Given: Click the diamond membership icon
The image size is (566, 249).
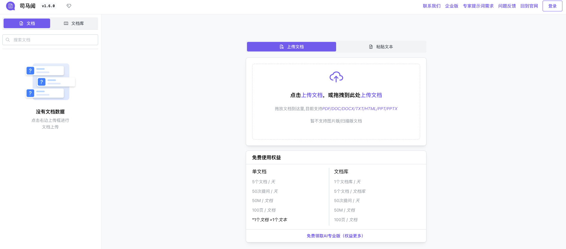Looking at the screenshot, I should pos(69,6).
